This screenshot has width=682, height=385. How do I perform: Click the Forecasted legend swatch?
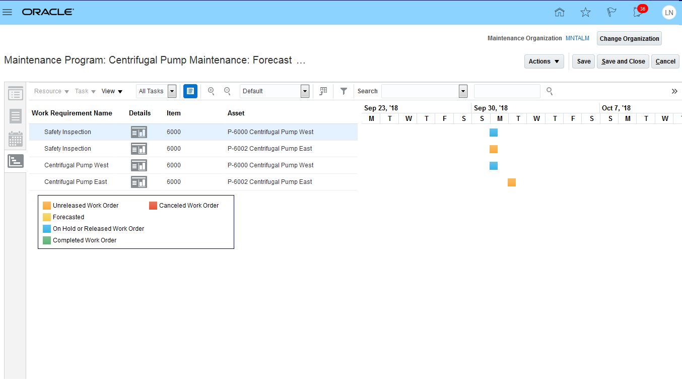pyautogui.click(x=47, y=217)
